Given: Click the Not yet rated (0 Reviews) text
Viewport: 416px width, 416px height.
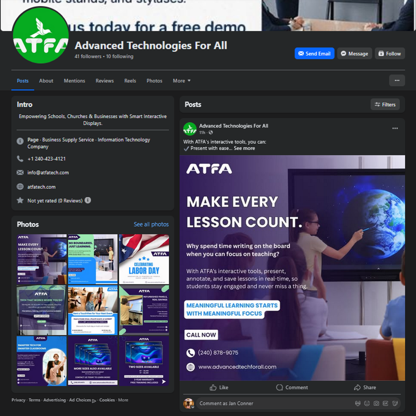Looking at the screenshot, I should [55, 201].
